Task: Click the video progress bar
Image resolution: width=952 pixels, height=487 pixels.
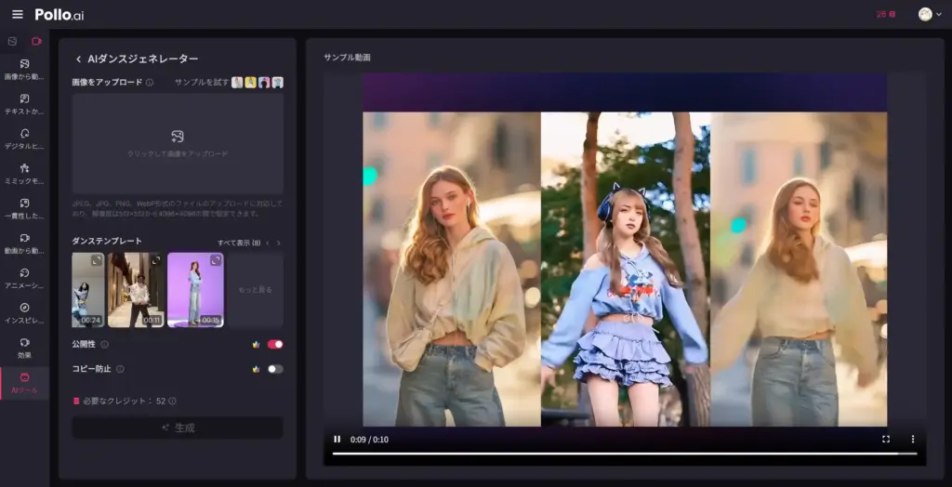Action: tap(625, 454)
